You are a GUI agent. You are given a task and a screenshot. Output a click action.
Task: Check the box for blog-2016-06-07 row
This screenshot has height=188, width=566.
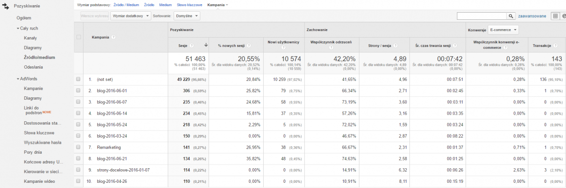(x=79, y=102)
